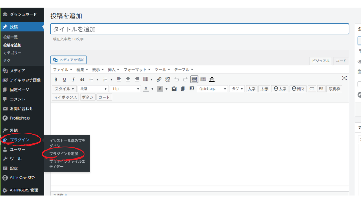Open the Quicktags dropdown
The width and height of the screenshot is (361, 203).
click(212, 89)
